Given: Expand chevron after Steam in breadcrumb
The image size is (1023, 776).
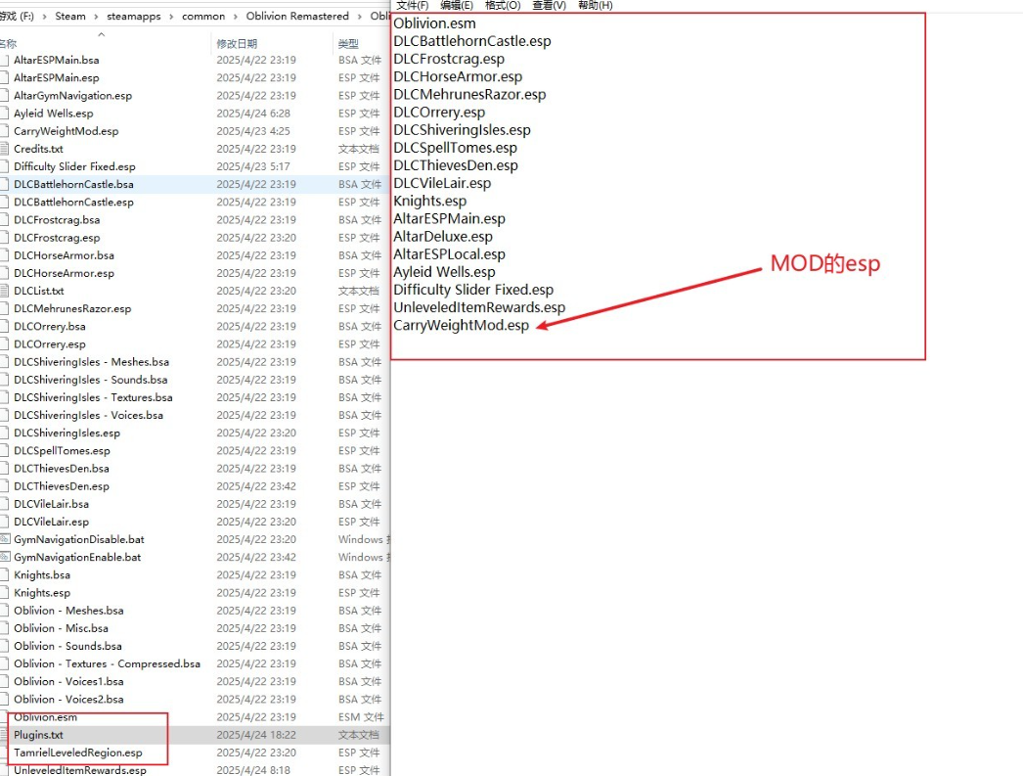Looking at the screenshot, I should [x=97, y=17].
